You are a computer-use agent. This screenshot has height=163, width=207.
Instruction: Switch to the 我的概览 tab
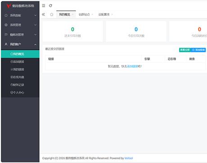coord(65,14)
